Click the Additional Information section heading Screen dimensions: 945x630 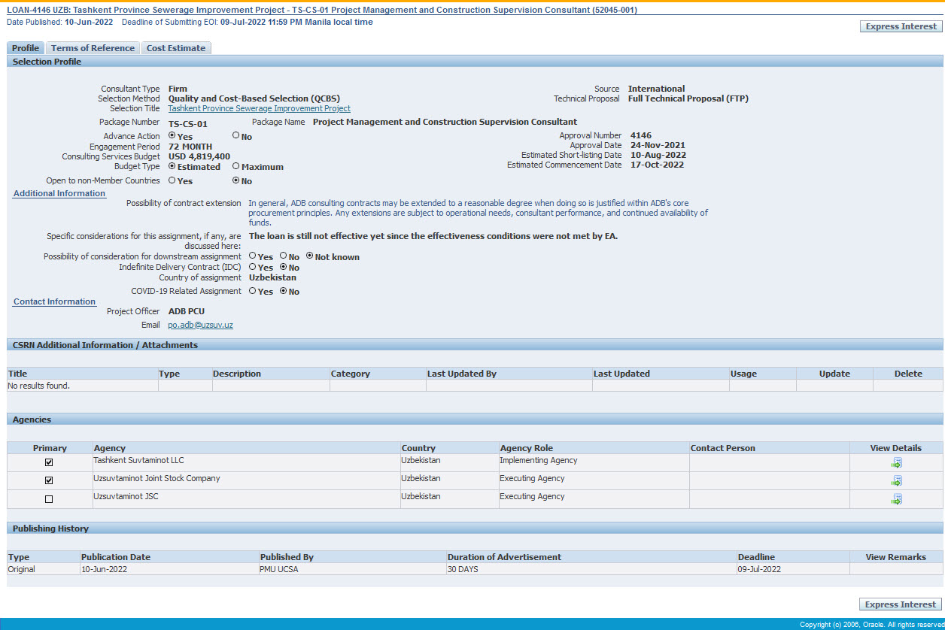59,193
